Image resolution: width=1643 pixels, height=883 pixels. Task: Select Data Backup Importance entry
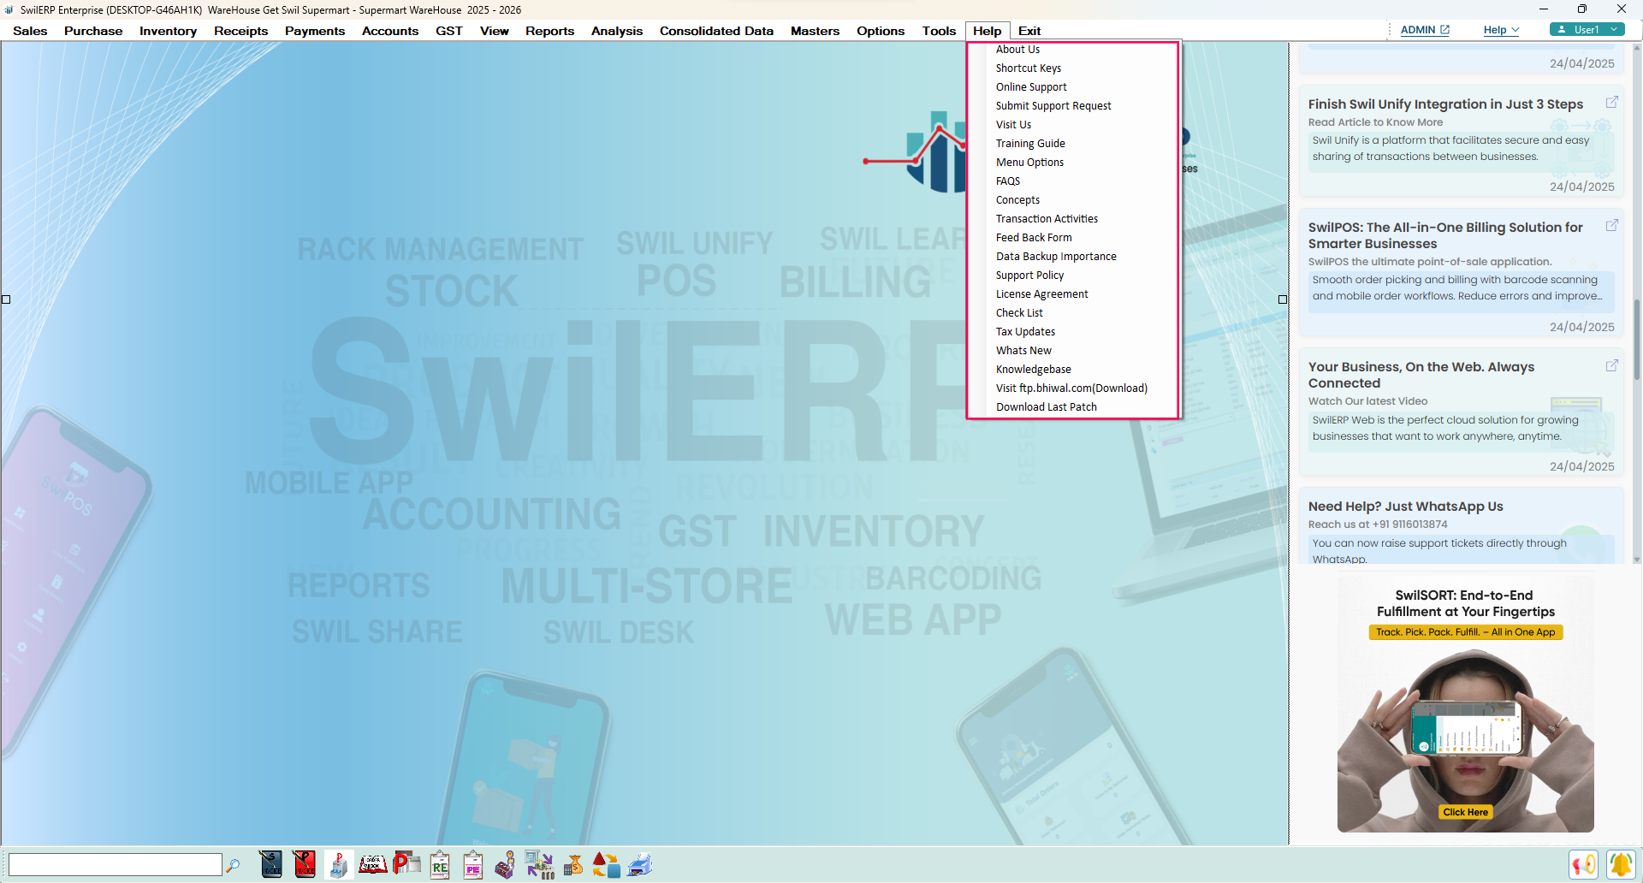pos(1056,257)
